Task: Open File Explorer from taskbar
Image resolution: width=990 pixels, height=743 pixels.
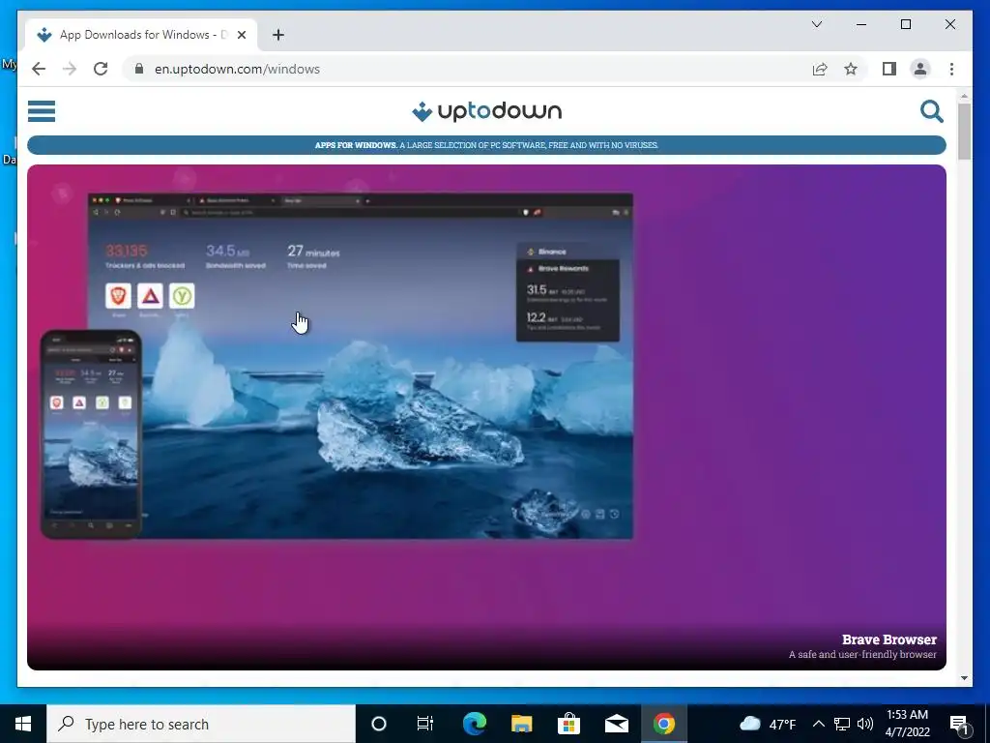Action: pos(521,724)
